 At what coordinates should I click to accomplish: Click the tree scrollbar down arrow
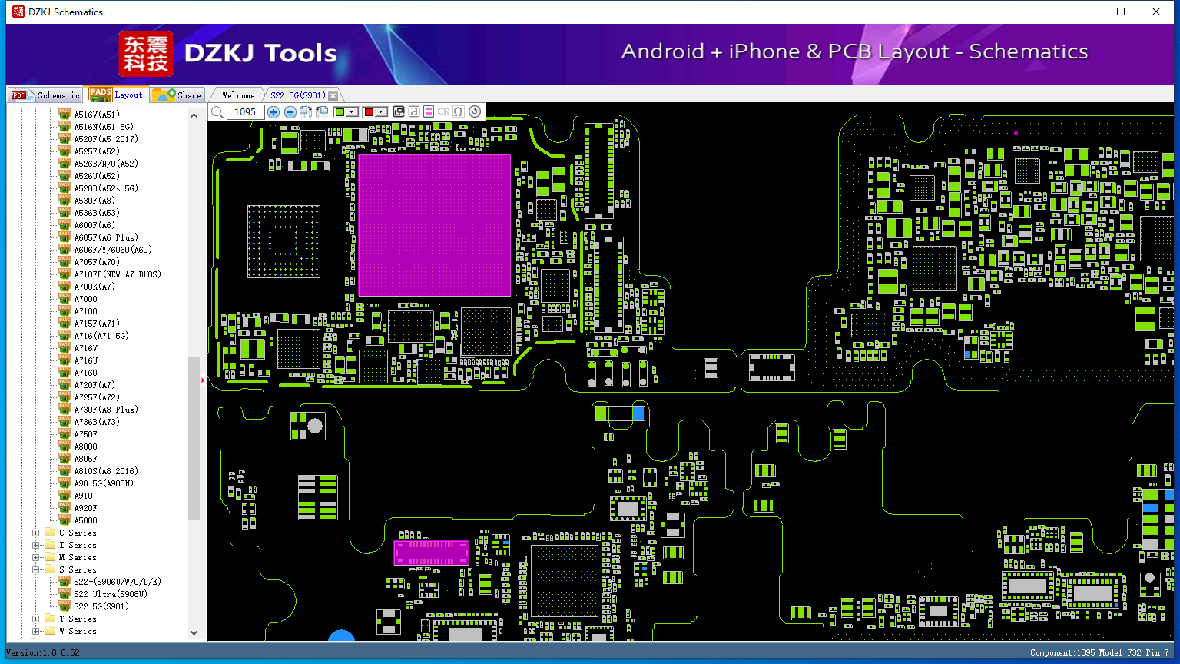point(194,632)
